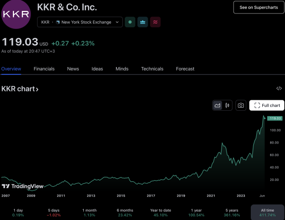Screen dimensions: 285x220
Task: Open the Full chart button
Action: coord(267,105)
